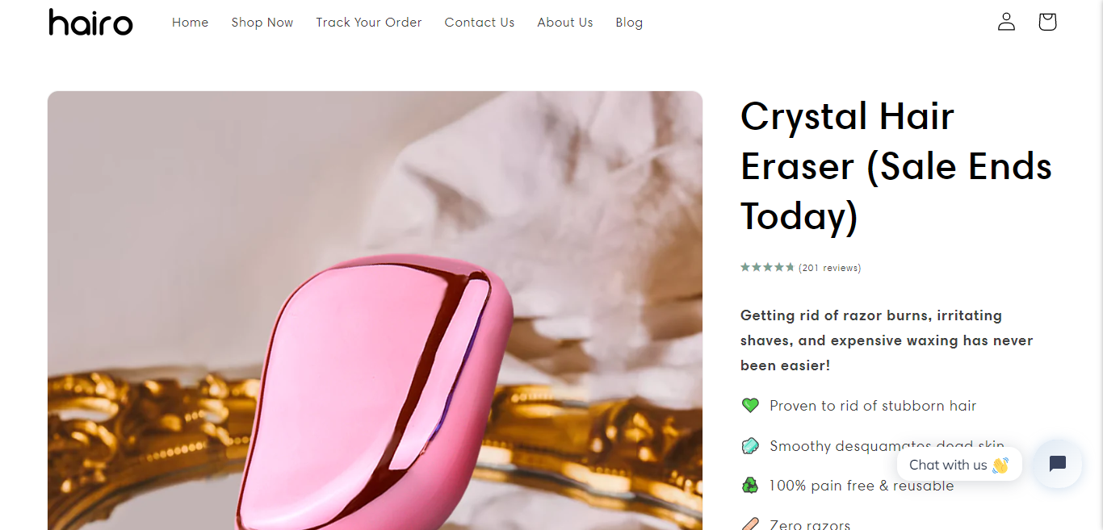Click the Crystal Hair Eraser title
1103x530 pixels.
(896, 166)
